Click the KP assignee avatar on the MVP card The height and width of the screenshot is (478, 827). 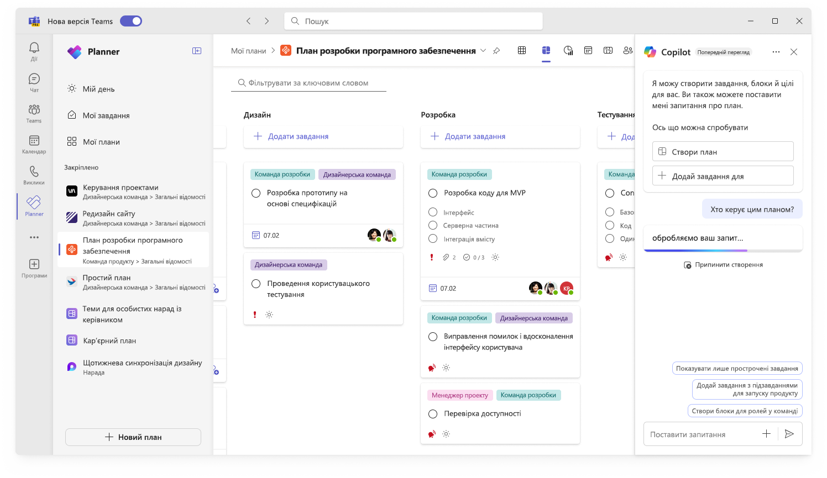click(x=566, y=288)
